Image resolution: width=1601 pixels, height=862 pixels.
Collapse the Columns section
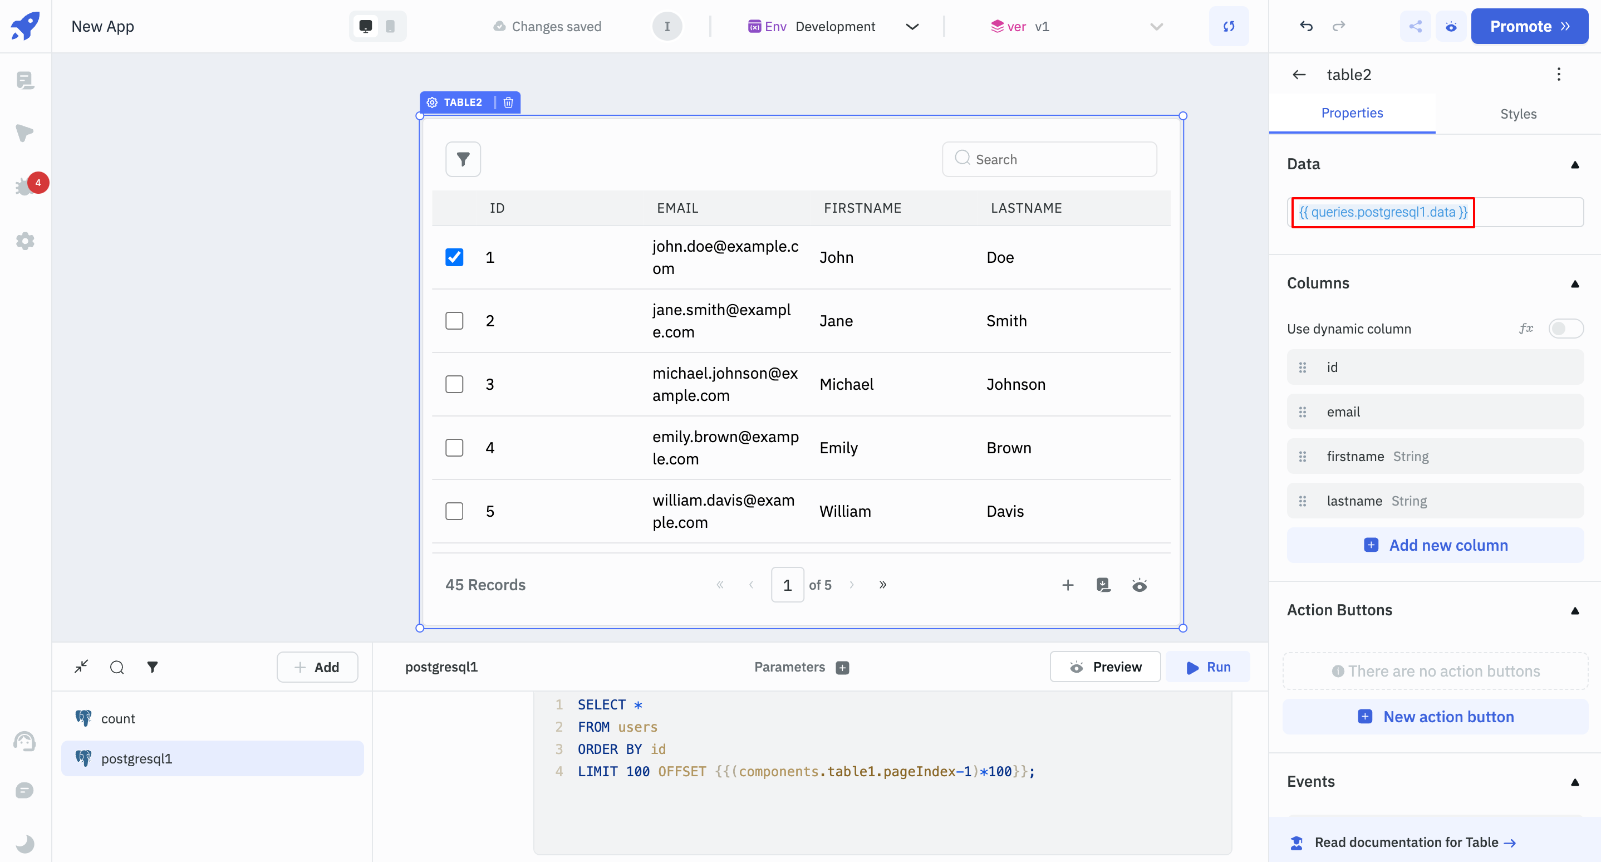1574,283
